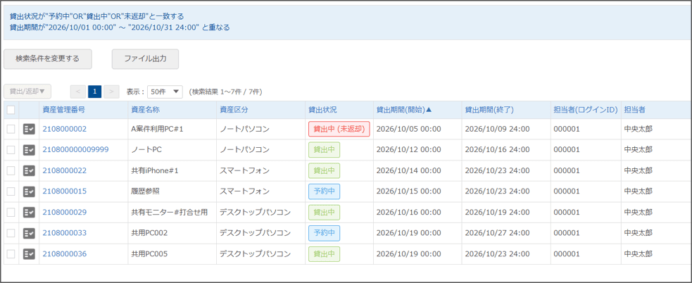Go to previous page arrow

tap(77, 92)
